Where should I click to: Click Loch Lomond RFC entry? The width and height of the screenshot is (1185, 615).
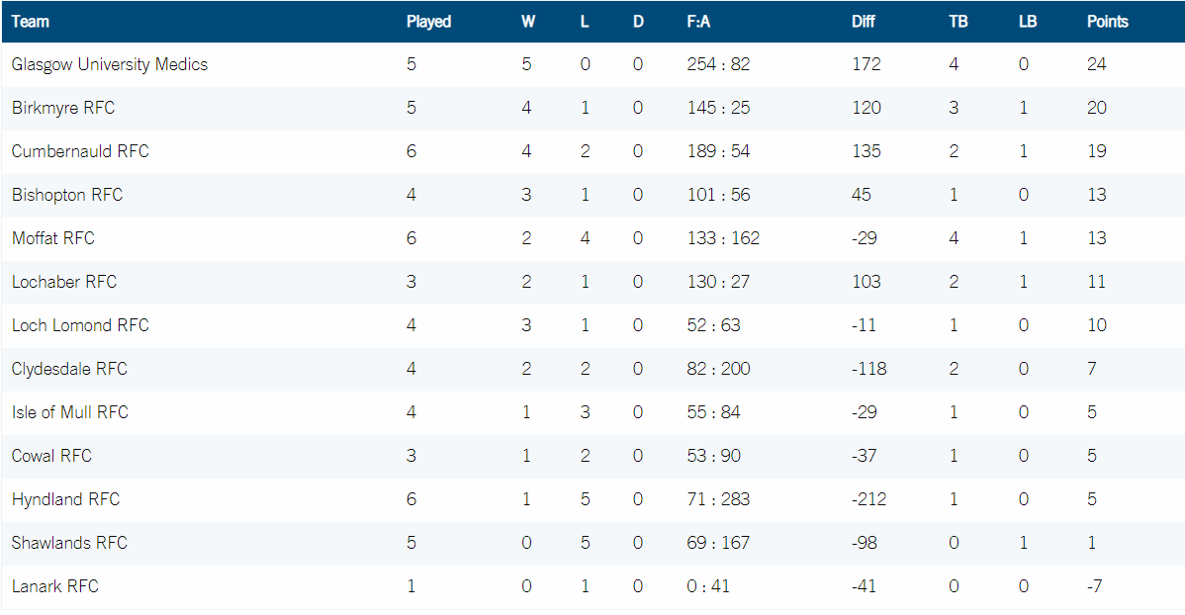click(80, 325)
